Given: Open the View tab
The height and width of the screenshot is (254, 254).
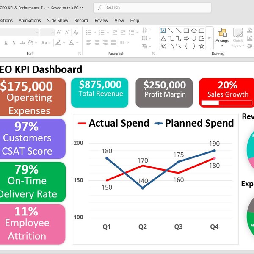Looking at the screenshot, I should [119, 20].
